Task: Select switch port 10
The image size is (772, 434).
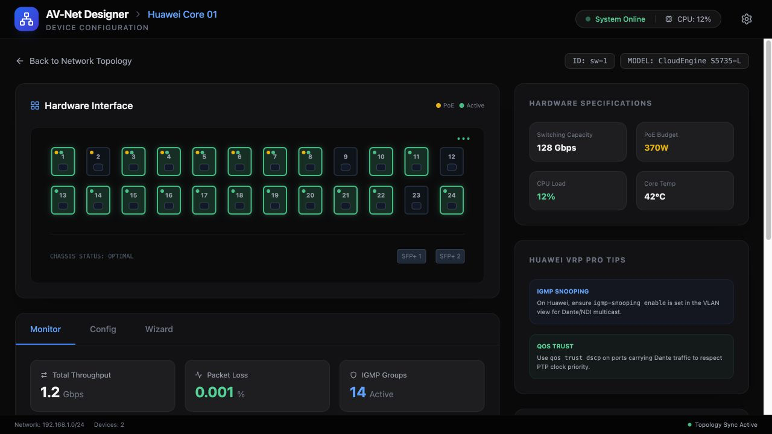Action: tap(381, 162)
